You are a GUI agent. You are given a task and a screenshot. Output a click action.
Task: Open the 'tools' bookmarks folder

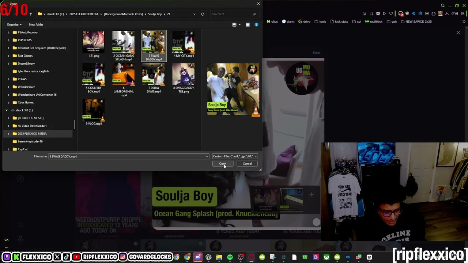(x=320, y=22)
